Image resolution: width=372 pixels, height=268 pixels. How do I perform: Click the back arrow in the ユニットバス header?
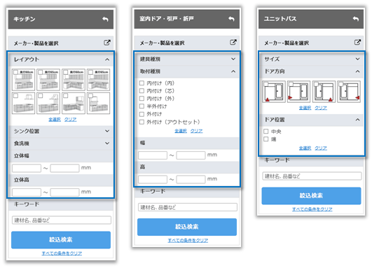pyautogui.click(x=355, y=18)
